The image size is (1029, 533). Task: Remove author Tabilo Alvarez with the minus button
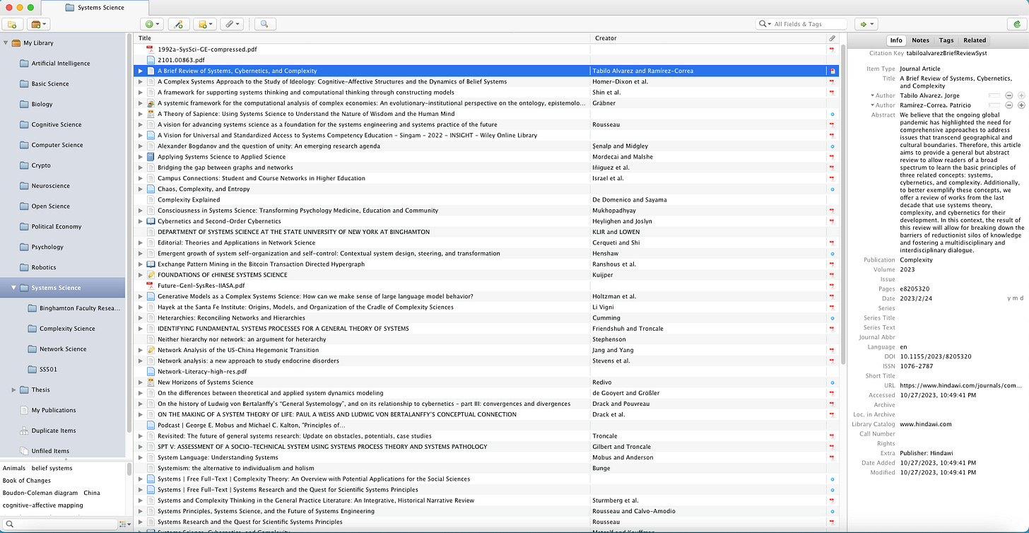click(x=1009, y=95)
